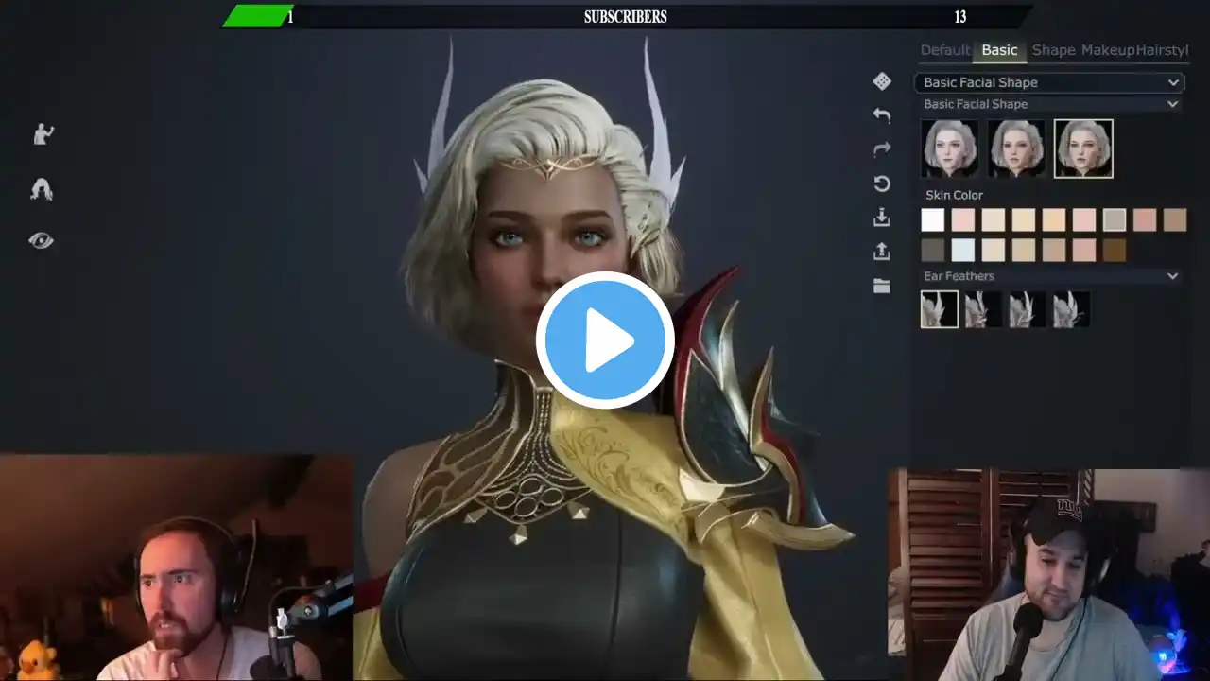1210x681 pixels.
Task: Click the SUBSCRIBERS label in the top bar
Action: [625, 17]
